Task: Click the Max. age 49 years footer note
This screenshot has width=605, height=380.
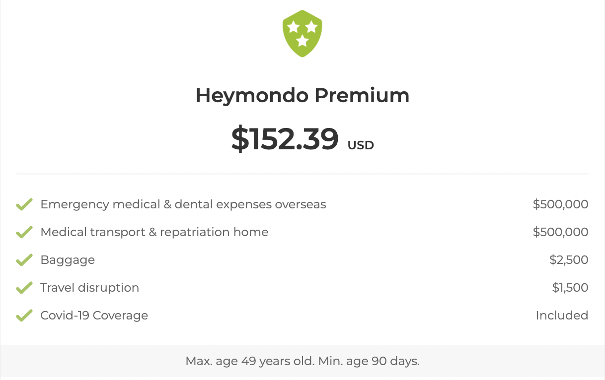Action: 302,361
